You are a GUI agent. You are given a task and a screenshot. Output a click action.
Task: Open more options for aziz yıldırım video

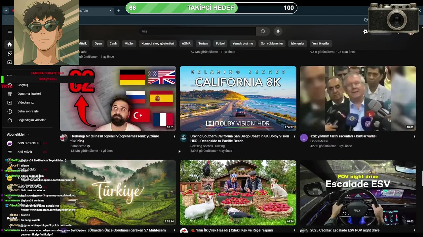pyautogui.click(x=414, y=136)
